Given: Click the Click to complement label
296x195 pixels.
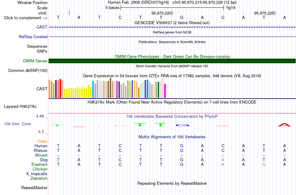Looking at the screenshot, I should (x=26, y=18).
